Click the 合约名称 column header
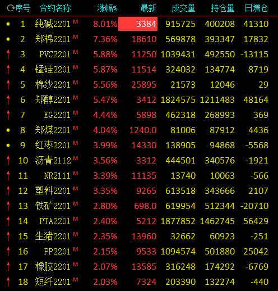Image resolution: width=278 pixels, height=291 pixels. point(55,8)
